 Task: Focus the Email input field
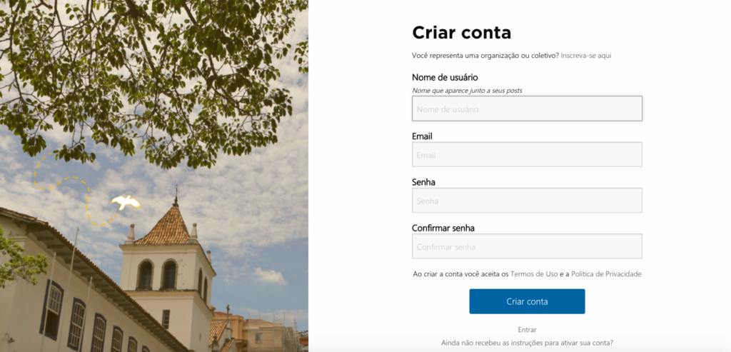pos(527,154)
